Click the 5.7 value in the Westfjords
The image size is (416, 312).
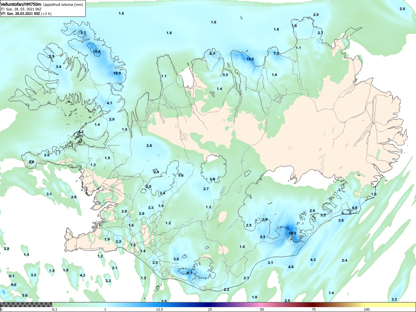[x=83, y=33]
